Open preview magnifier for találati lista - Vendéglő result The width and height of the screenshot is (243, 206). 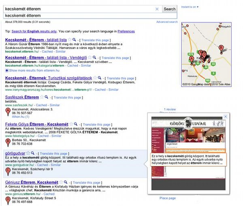[94, 57]
